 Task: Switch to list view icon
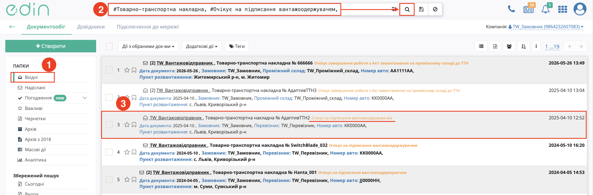point(481,46)
